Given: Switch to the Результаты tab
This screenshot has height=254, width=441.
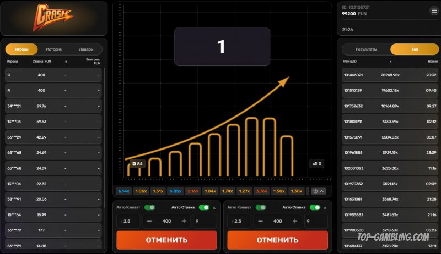Looking at the screenshot, I should pyautogui.click(x=366, y=49).
